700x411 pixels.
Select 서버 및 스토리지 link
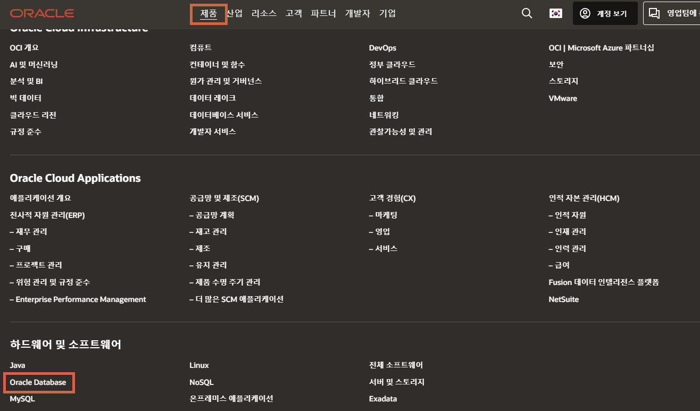click(397, 382)
